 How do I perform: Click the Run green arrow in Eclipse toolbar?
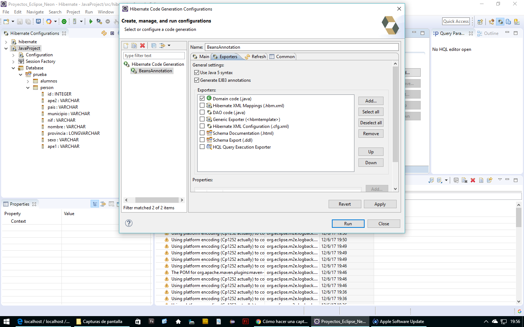point(91,21)
